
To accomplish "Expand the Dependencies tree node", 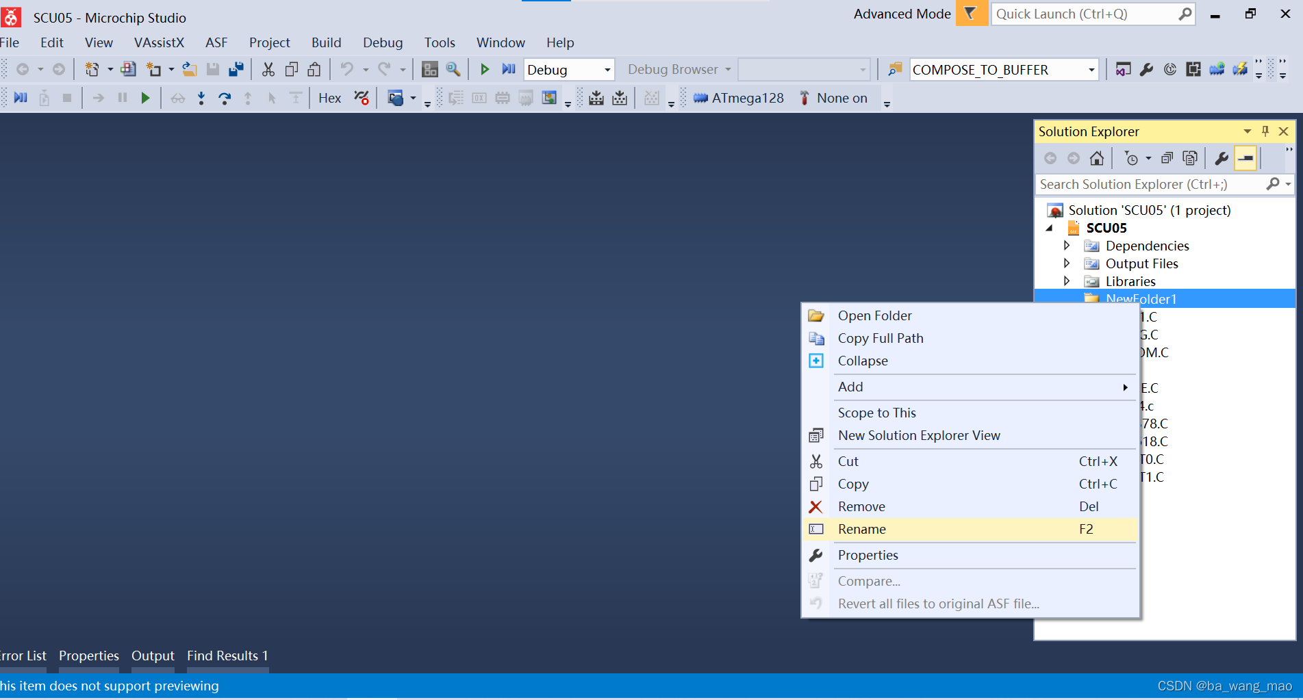I will tap(1067, 245).
